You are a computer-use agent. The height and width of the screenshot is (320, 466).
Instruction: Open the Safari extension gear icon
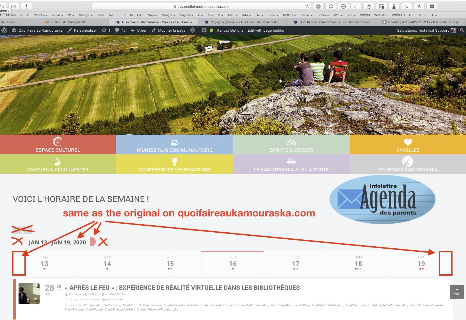343,6
